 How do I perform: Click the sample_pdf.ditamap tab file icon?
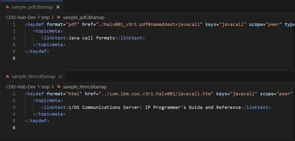7,7
